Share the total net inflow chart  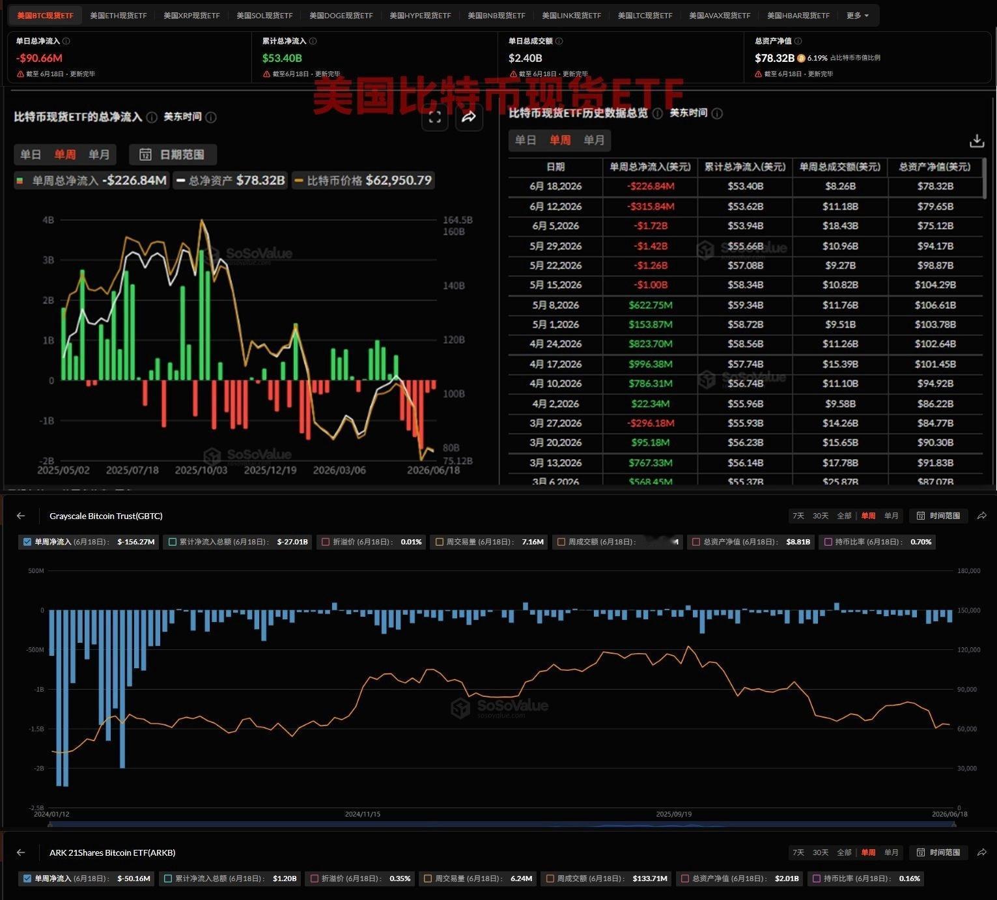[469, 118]
